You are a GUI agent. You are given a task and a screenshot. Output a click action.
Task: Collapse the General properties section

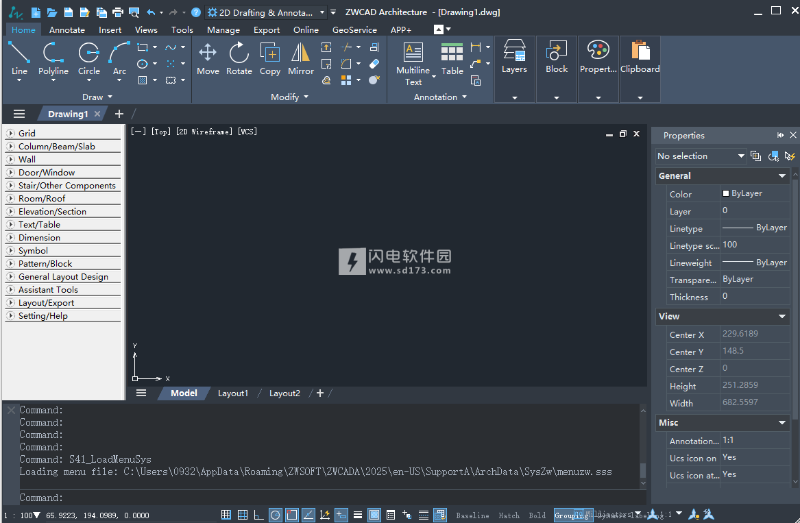pos(781,176)
